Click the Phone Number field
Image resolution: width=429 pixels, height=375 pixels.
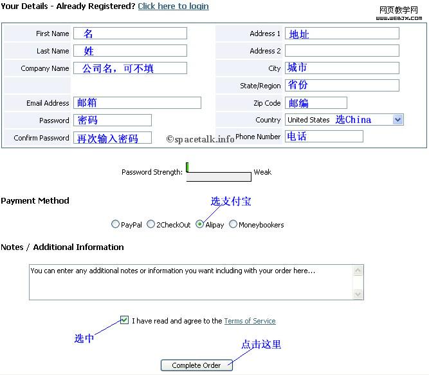tap(324, 137)
